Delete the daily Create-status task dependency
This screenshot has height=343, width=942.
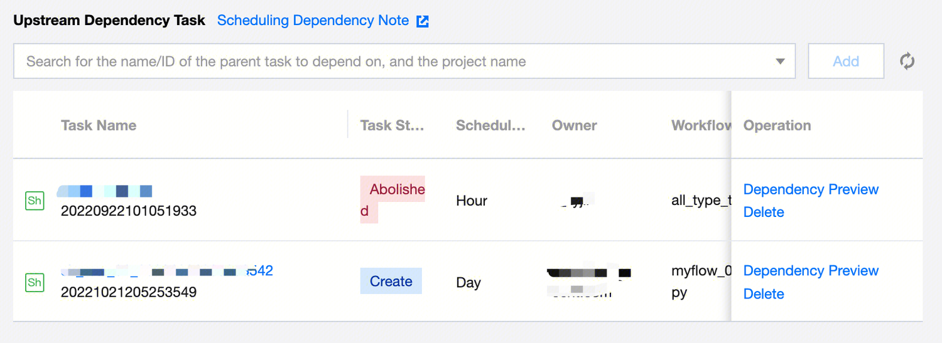(x=763, y=293)
